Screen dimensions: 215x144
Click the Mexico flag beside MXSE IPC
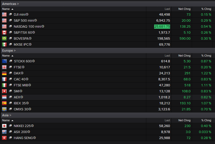coord(4,45)
